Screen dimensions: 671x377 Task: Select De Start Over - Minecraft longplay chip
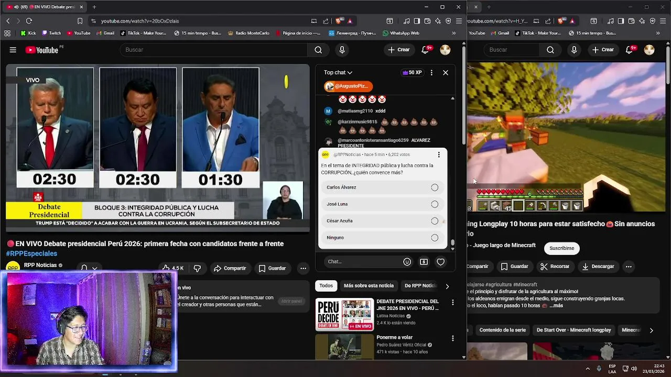click(573, 330)
